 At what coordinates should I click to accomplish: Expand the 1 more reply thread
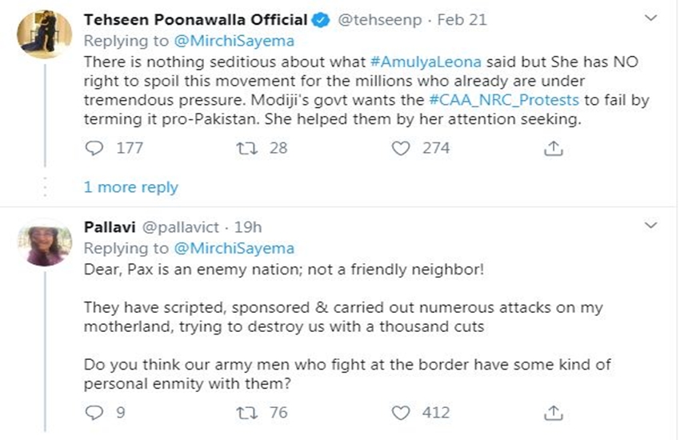(x=130, y=187)
